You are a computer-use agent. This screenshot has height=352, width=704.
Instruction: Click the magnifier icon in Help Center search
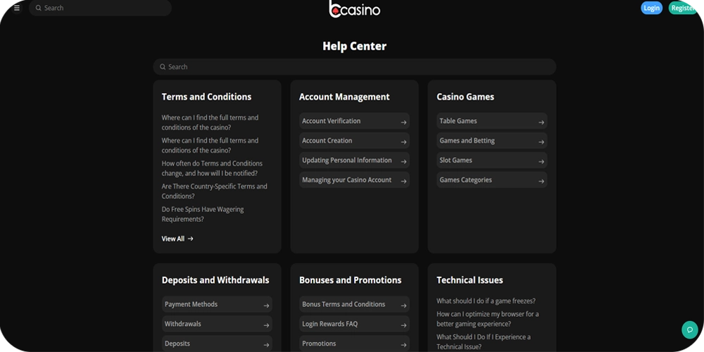[x=163, y=67]
